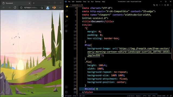Open the Accounts menu in VS Code
The height and width of the screenshot is (97, 173).
tap(66, 87)
